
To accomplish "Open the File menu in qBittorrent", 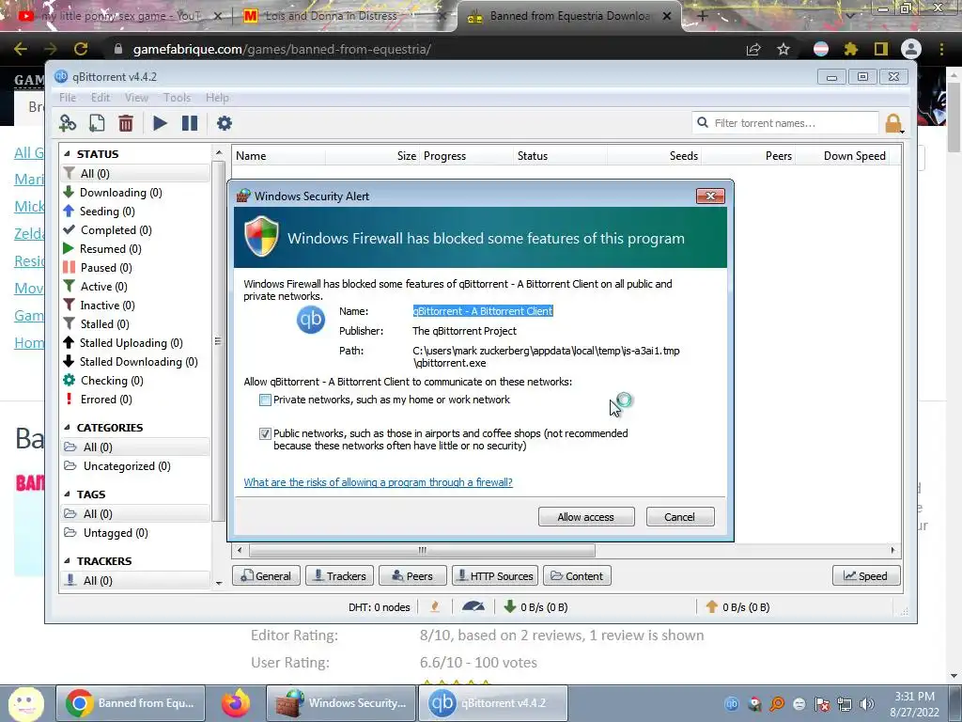I will (x=68, y=98).
